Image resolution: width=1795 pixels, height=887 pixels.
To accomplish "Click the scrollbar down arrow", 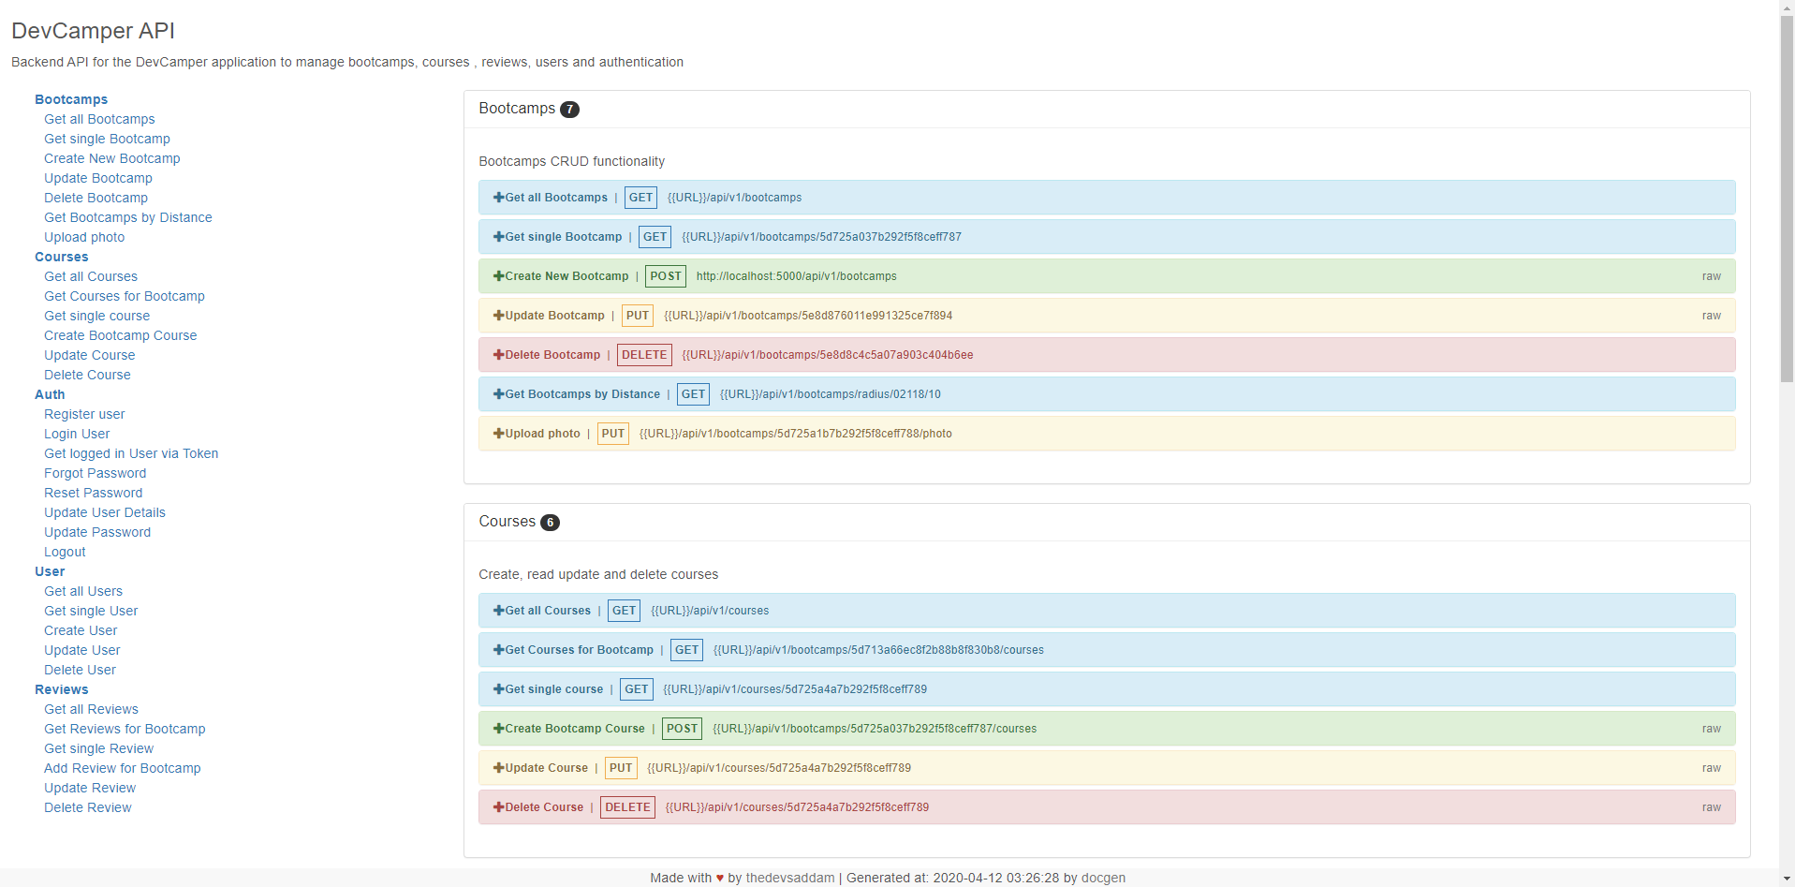I will coord(1787,880).
